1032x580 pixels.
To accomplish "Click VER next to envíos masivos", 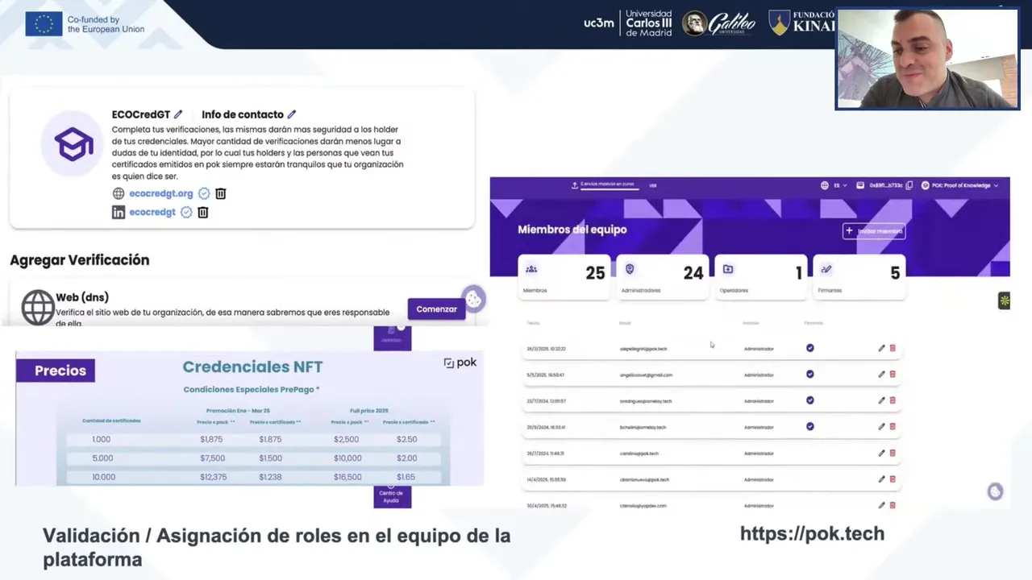I will tap(653, 185).
